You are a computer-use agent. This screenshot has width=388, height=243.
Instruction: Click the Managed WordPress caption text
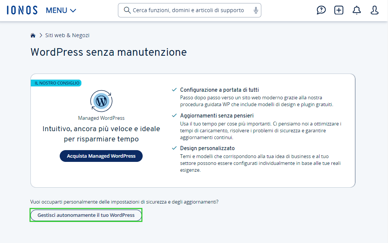tap(101, 118)
